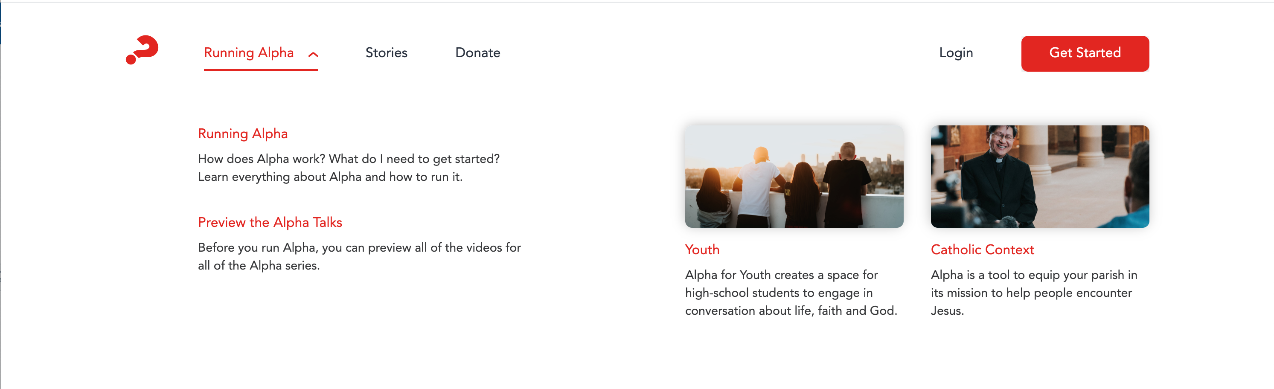1274x389 pixels.
Task: Select Running Alpha in the top navigation
Action: (249, 52)
